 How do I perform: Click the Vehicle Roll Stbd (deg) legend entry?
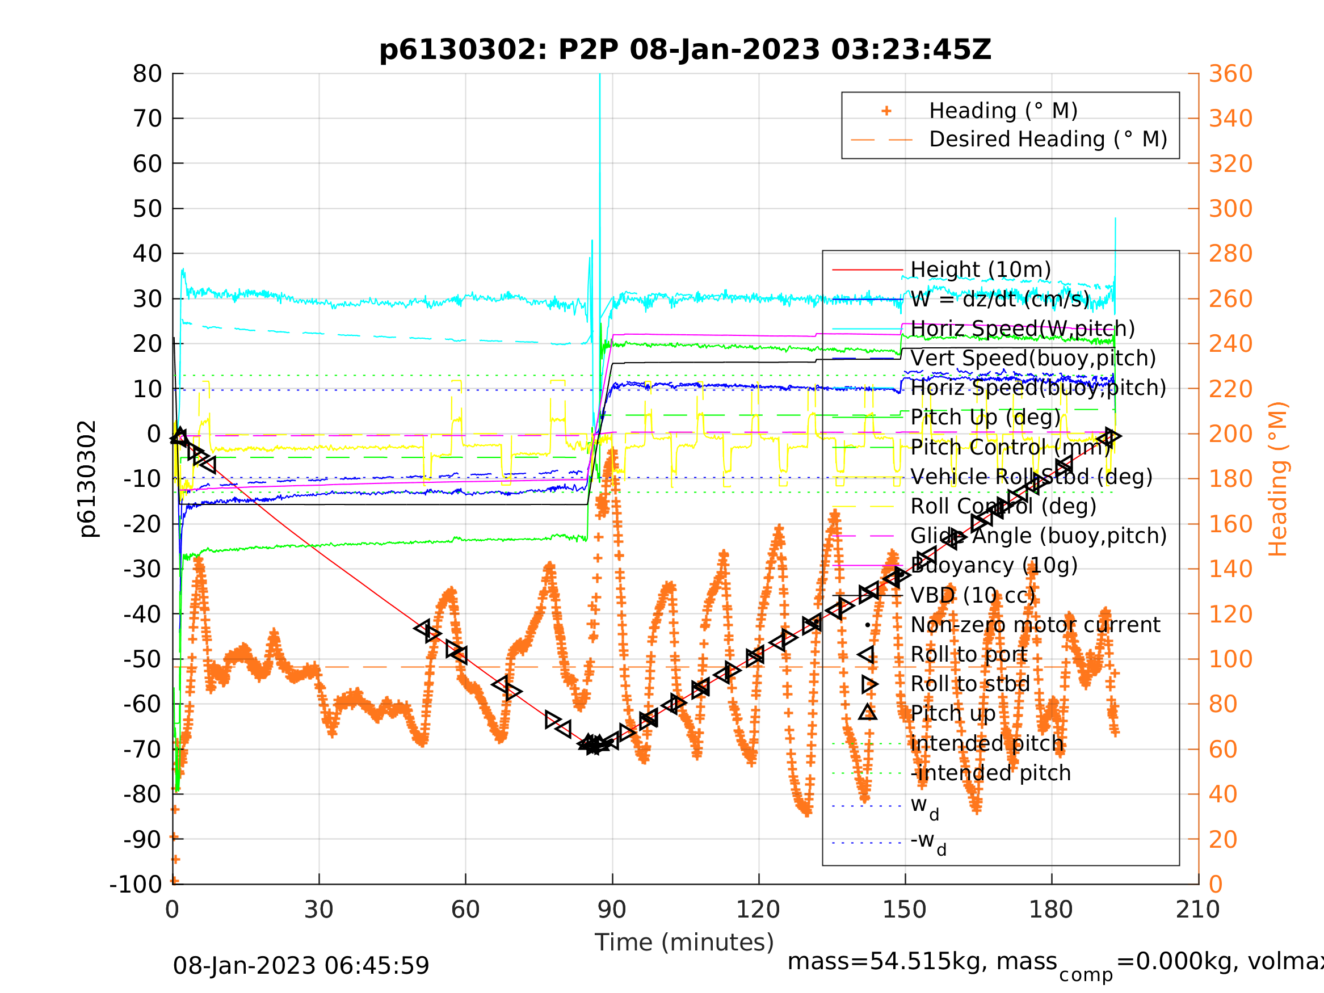point(1031,477)
